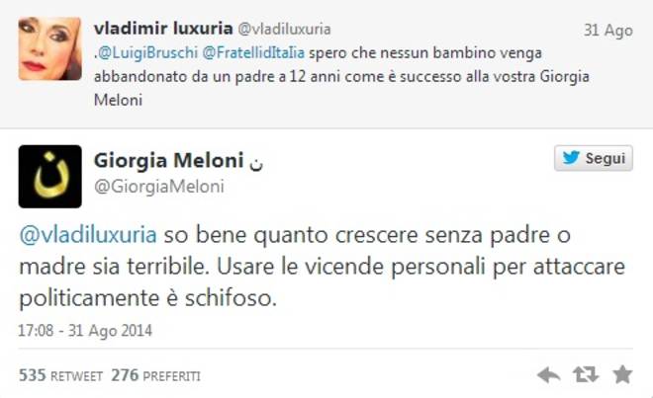The image size is (653, 398).
Task: Click the Twitter bird icon in Segui
Action: [571, 158]
